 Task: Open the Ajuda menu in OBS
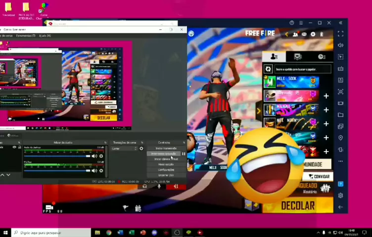(45, 36)
